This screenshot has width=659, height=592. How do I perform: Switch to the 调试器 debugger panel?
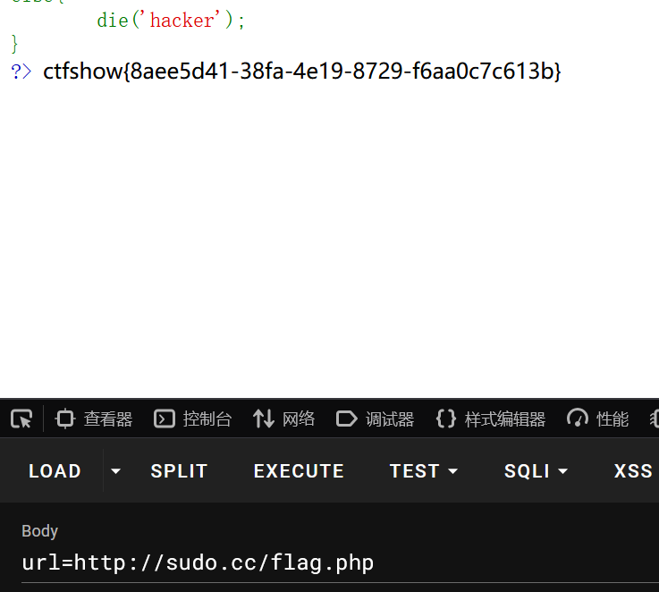(x=376, y=419)
